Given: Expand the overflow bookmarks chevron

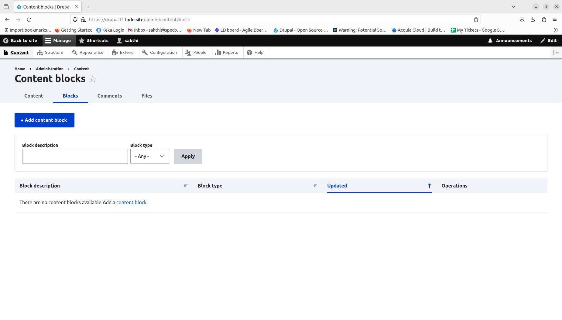Looking at the screenshot, I should 556,30.
